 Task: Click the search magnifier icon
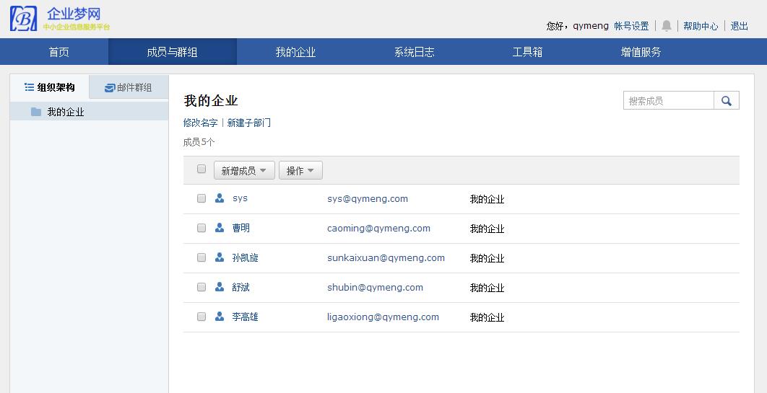(x=726, y=101)
